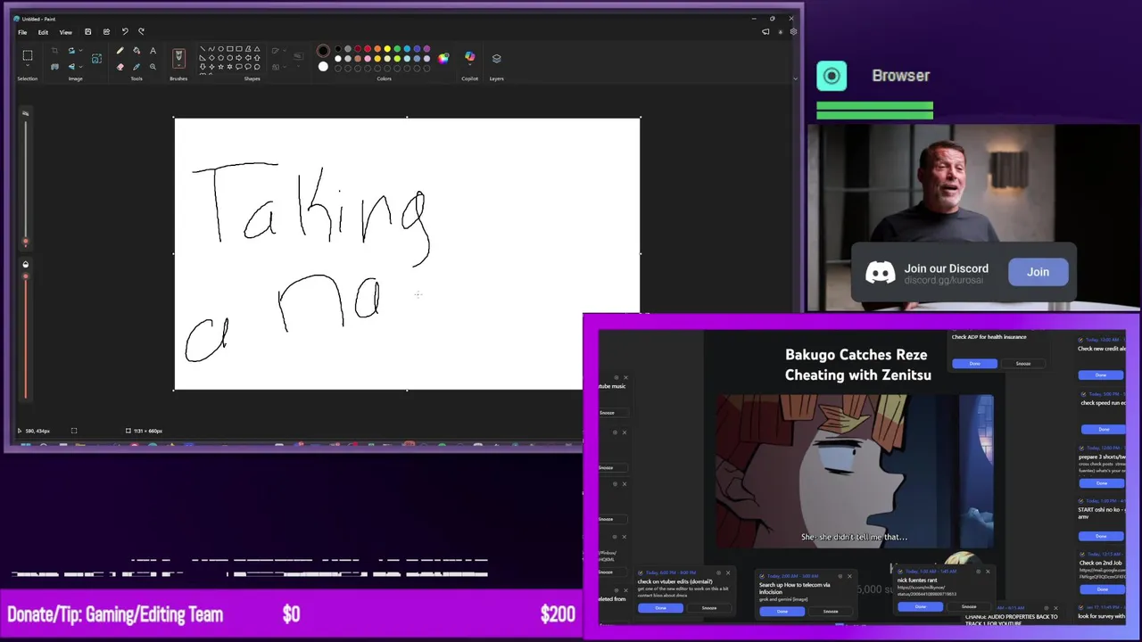This screenshot has height=642, width=1142.
Task: Click the Bakugo Catches Reze video frame
Action: point(855,471)
